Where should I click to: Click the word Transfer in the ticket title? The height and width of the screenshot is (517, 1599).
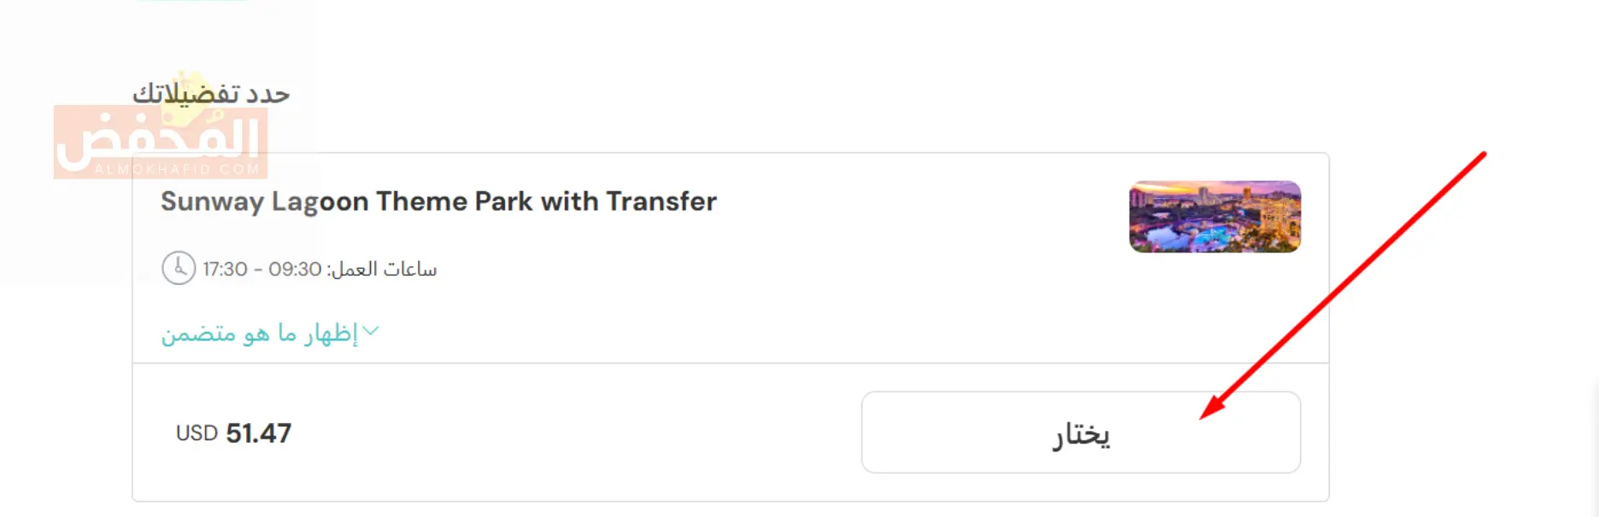[661, 201]
